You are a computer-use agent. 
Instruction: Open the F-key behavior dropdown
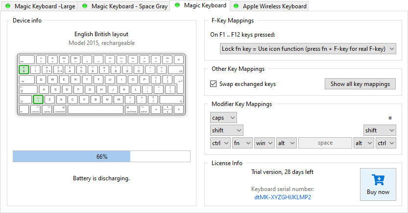(308, 49)
